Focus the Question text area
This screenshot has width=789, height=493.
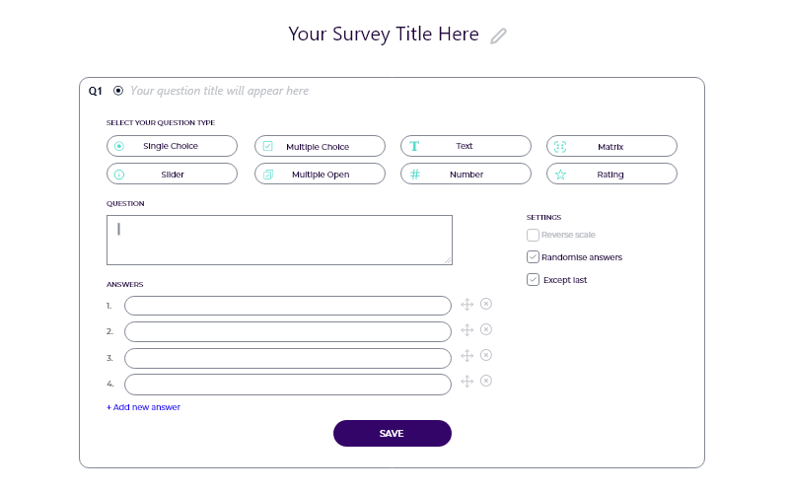point(279,240)
